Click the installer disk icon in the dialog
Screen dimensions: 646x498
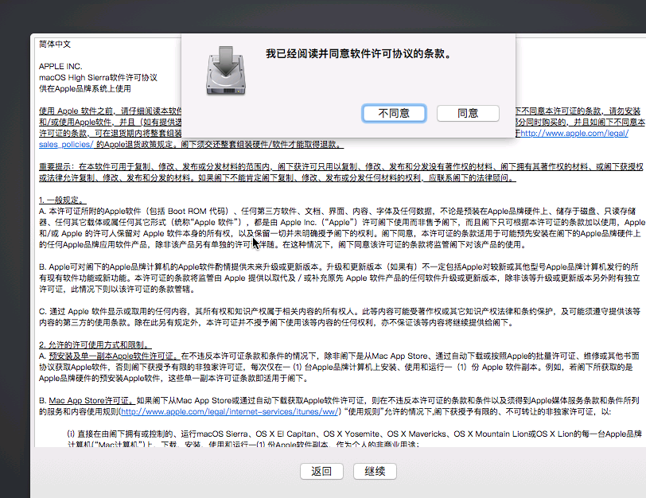pyautogui.click(x=226, y=71)
